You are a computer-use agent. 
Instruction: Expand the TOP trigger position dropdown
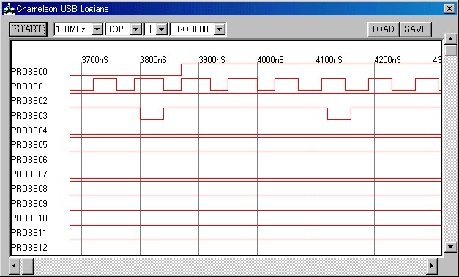(x=136, y=29)
